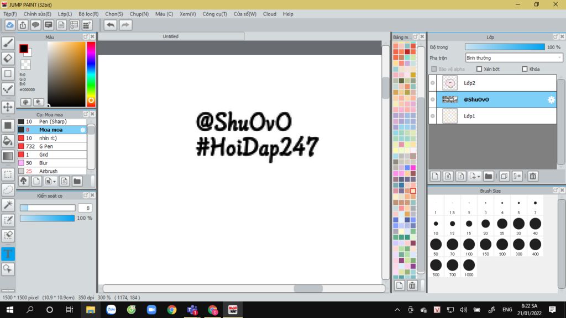Download cloud brush icon in brush panel

(x=23, y=181)
